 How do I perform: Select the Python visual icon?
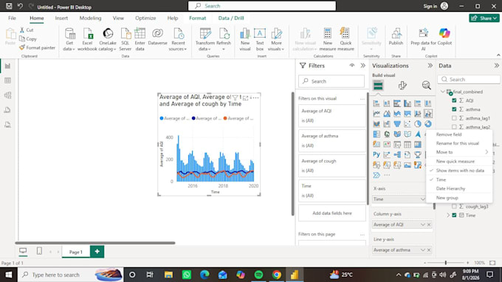point(376,154)
